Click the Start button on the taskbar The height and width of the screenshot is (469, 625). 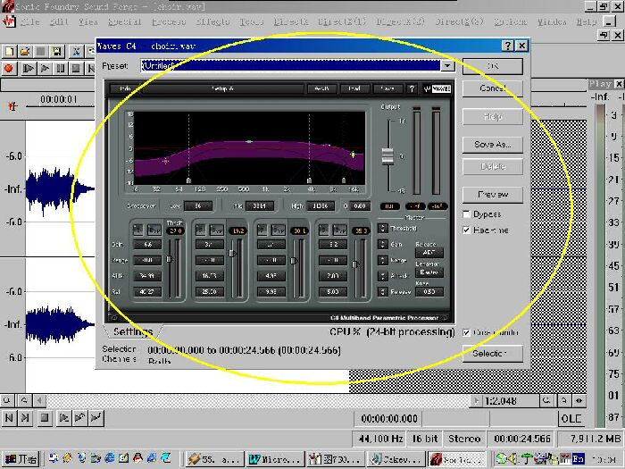pyautogui.click(x=21, y=459)
